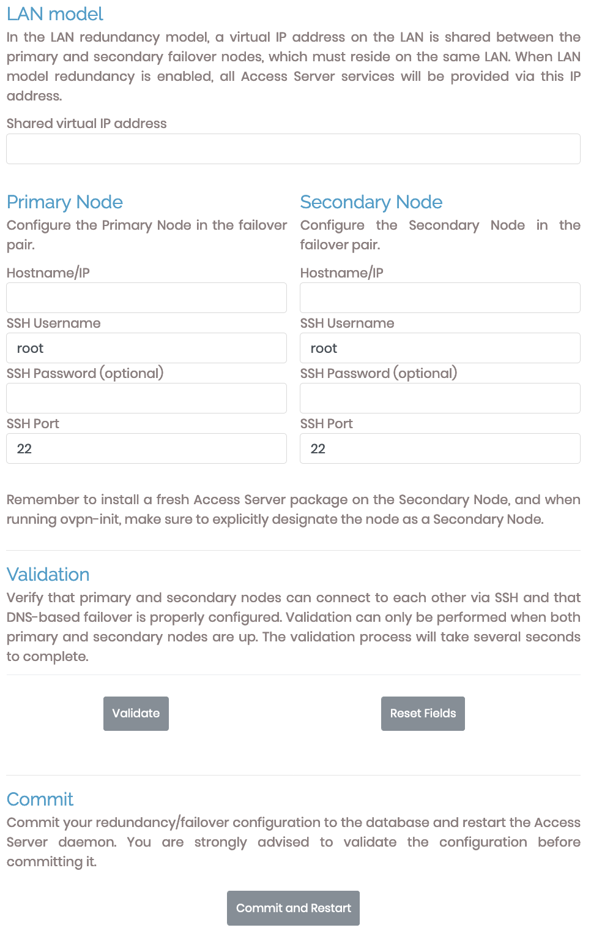Click the Validation section heading
The width and height of the screenshot is (591, 933).
click(48, 575)
